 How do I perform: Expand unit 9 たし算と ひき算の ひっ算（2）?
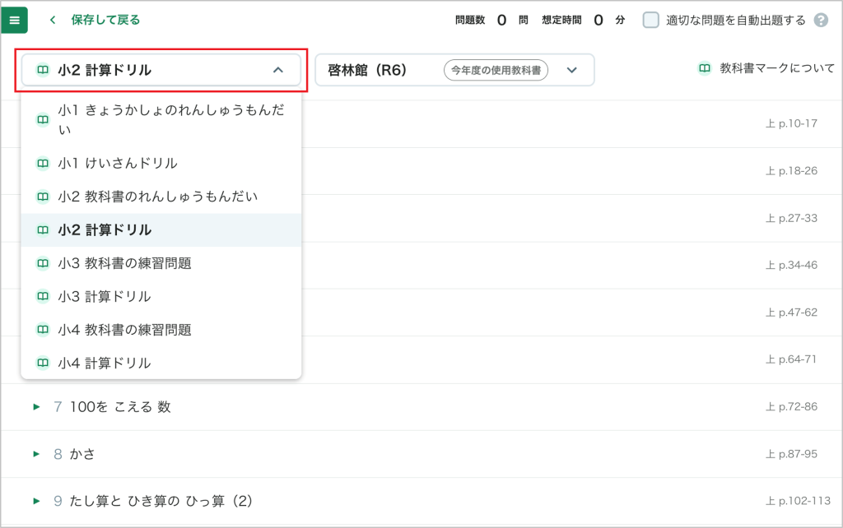tap(36, 501)
